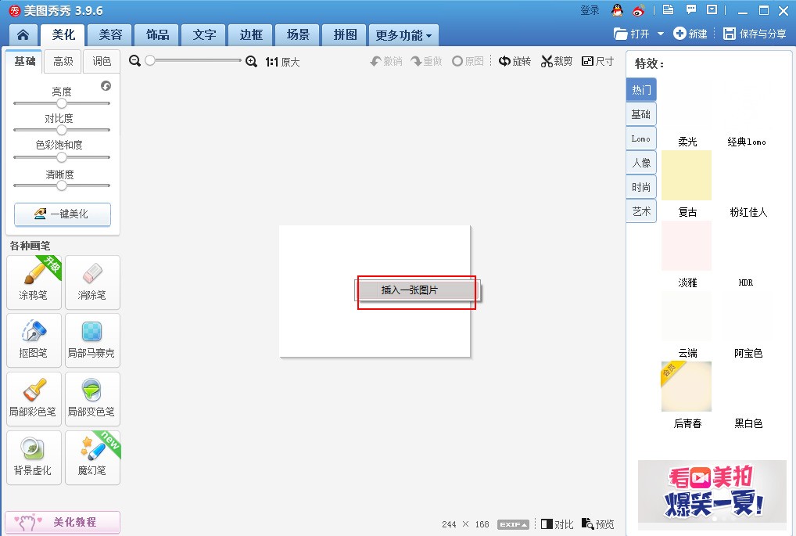
Task: Click the 打开 open button
Action: pos(632,34)
